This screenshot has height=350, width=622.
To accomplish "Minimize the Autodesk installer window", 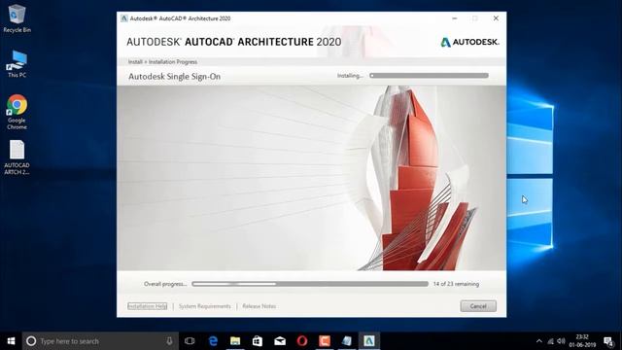I will tap(455, 18).
